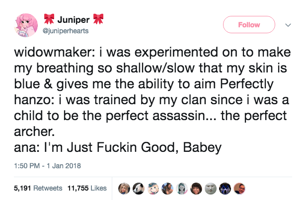Click the red bow emoji before Juniper's name

click(48, 20)
